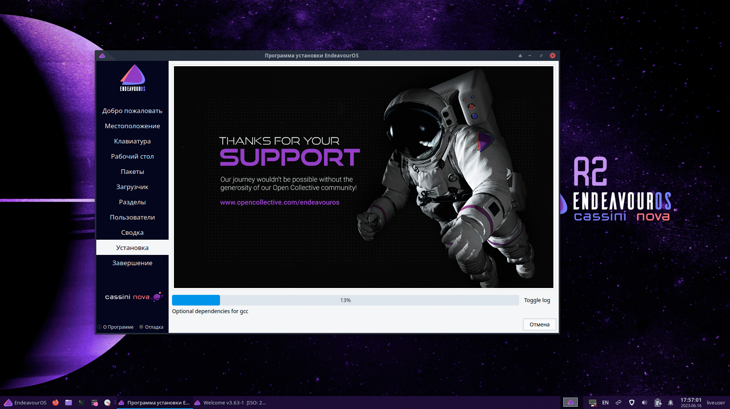
Task: Click the 'Thanks for your support' slideshow image
Action: click(x=363, y=177)
